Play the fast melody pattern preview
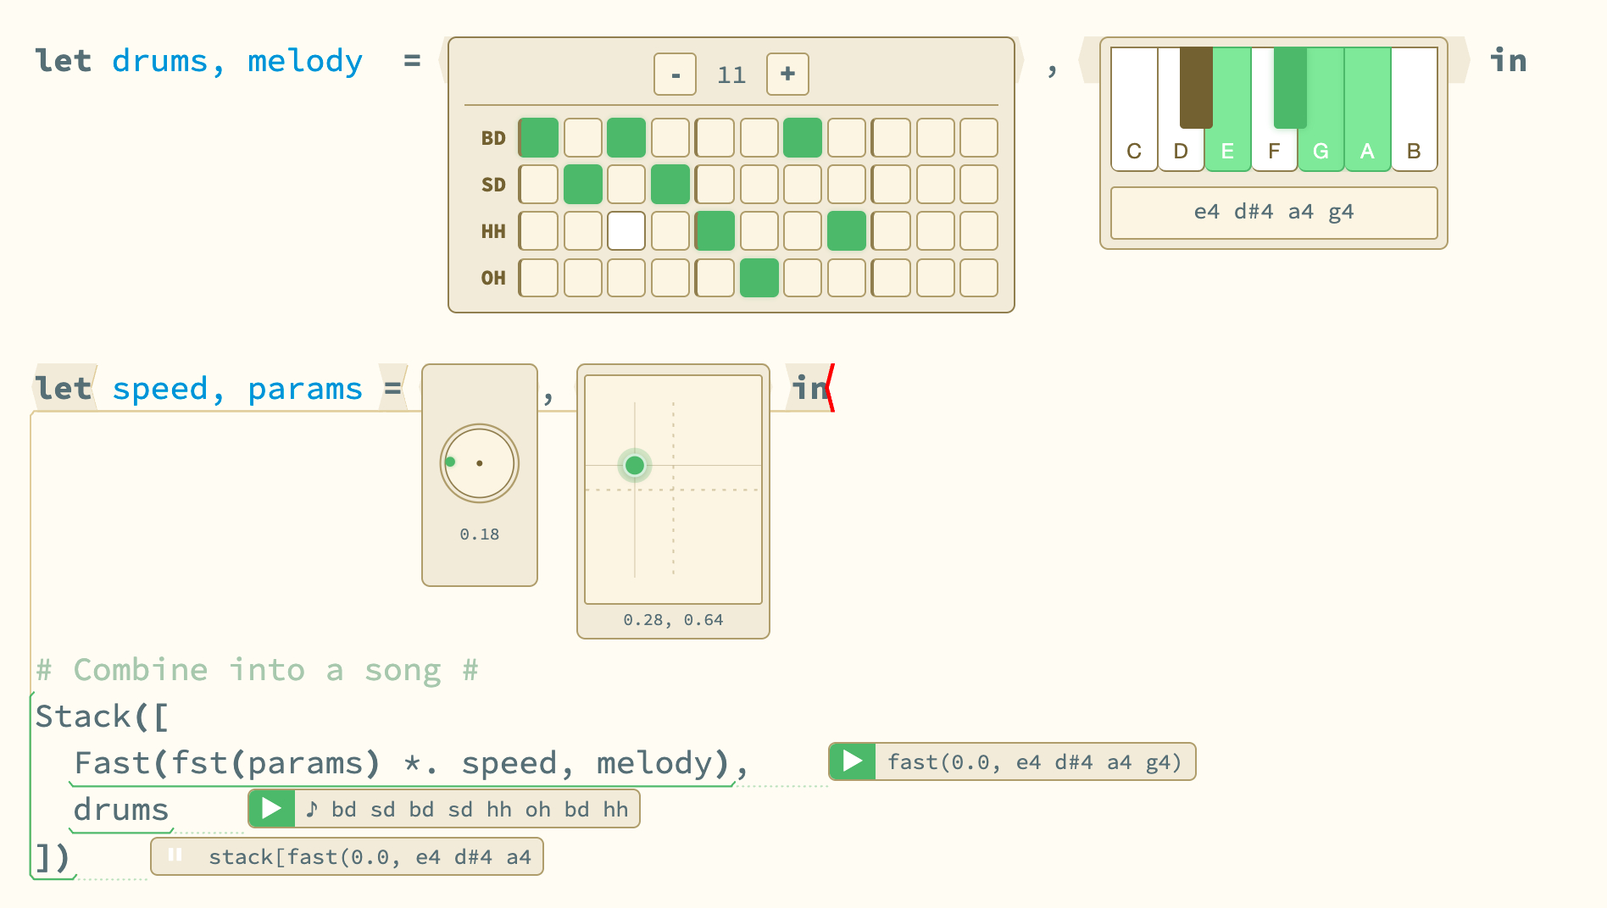This screenshot has width=1607, height=908. [x=852, y=761]
